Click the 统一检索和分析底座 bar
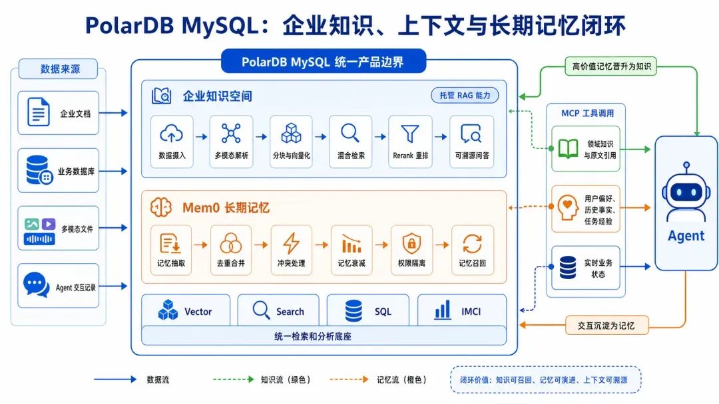This screenshot has height=404, width=719. point(324,336)
